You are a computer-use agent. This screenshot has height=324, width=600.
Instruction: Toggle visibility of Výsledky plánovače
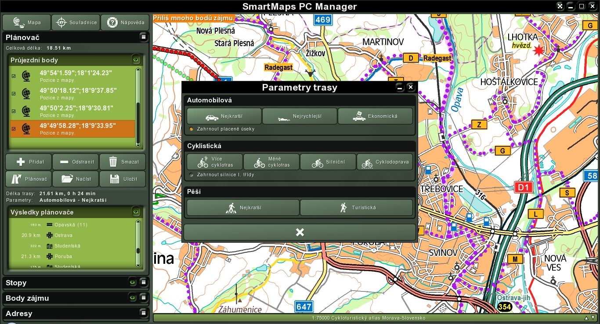pyautogui.click(x=136, y=212)
